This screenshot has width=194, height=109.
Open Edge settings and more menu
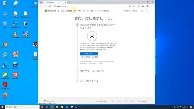(x=152, y=6)
